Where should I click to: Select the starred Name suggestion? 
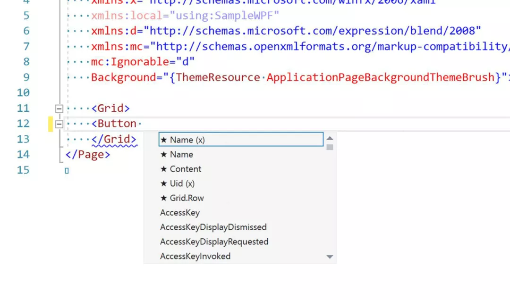pos(241,154)
